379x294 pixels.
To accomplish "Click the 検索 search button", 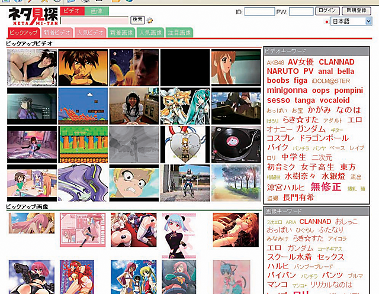I will point(137,20).
